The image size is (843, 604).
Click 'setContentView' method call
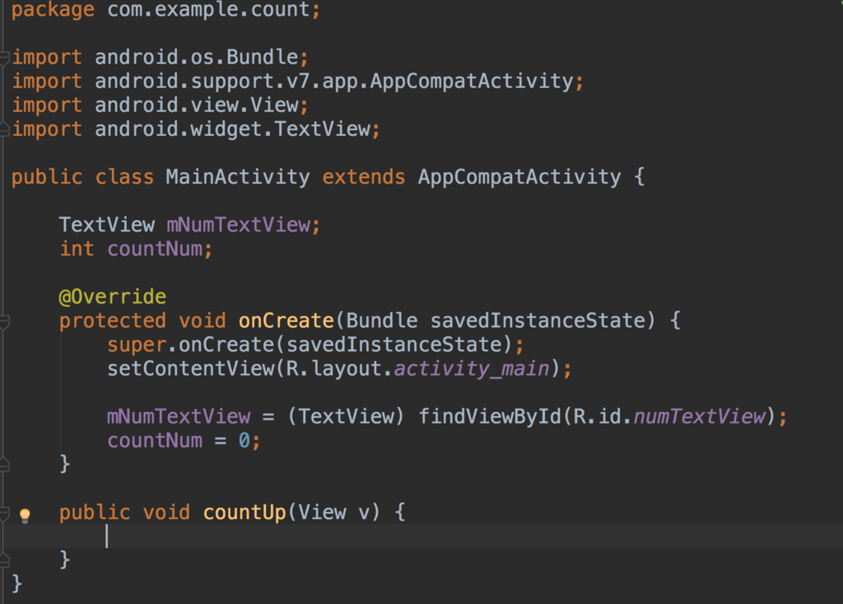191,369
